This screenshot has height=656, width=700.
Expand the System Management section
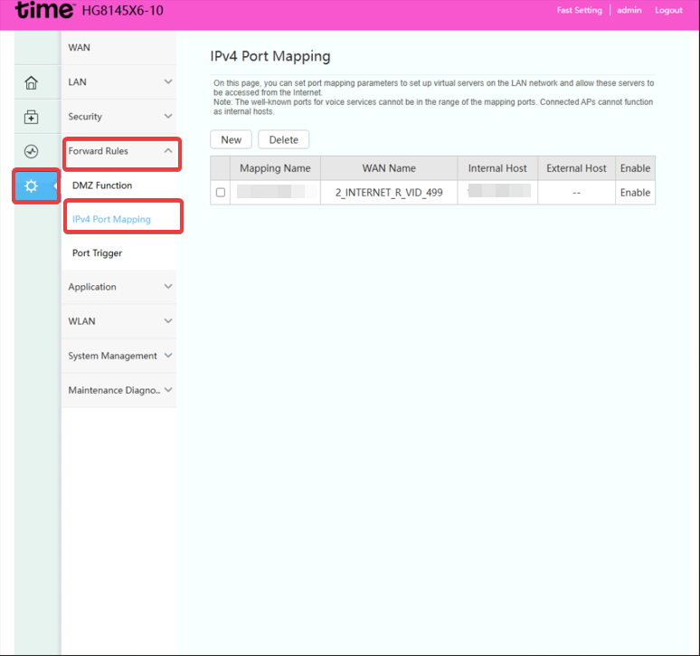point(118,356)
